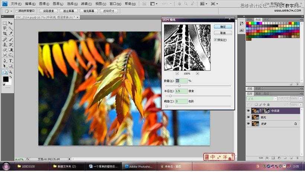Toggle lock transparent pixels icon
This screenshot has height=173, width=305.
point(256,104)
